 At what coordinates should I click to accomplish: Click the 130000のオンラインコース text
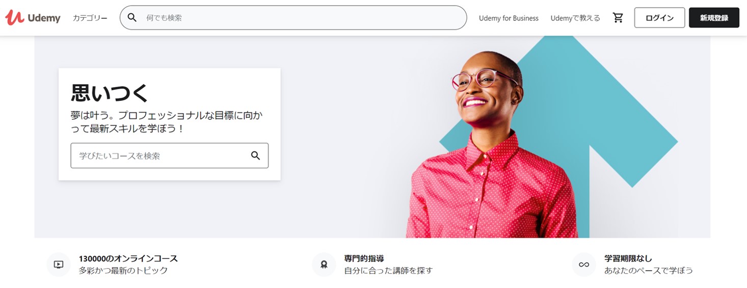coord(128,258)
